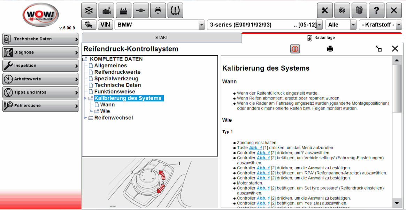Screen dimensions: 406x210
Task: Open Abb. 1 link in the 'Vehicle settings' line
Action: tap(263, 158)
